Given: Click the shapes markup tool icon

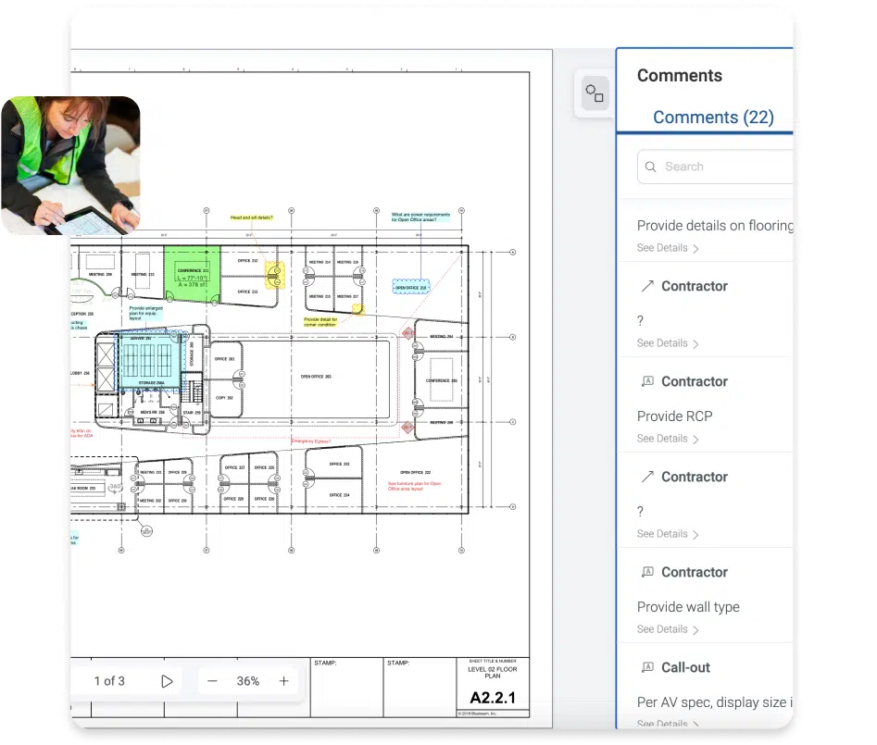Looking at the screenshot, I should click(x=595, y=93).
